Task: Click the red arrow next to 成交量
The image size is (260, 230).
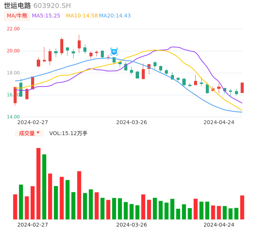Action: [38, 133]
